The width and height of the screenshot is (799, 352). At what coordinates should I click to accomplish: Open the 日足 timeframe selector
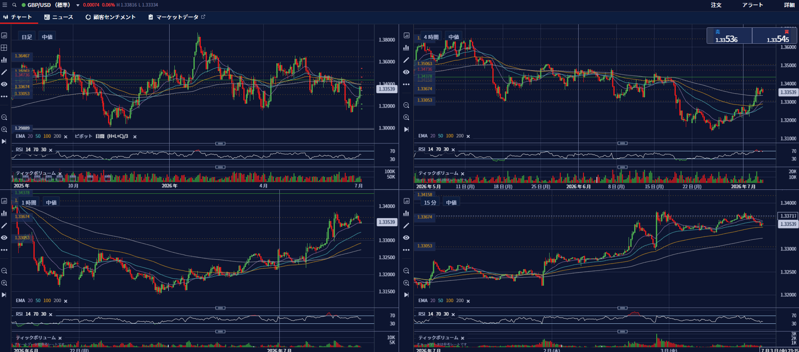click(27, 37)
